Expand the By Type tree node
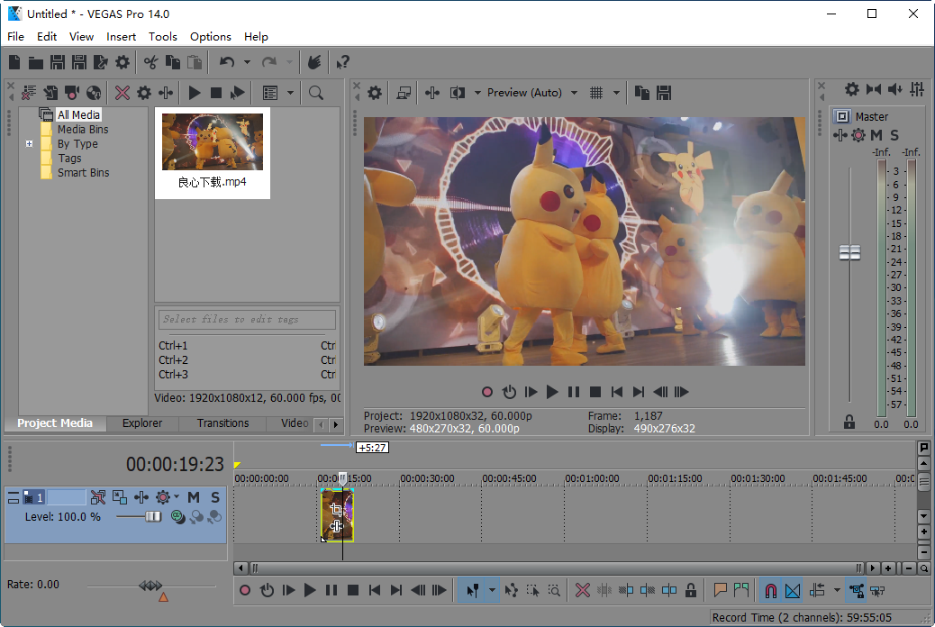This screenshot has height=627, width=935. (x=29, y=144)
